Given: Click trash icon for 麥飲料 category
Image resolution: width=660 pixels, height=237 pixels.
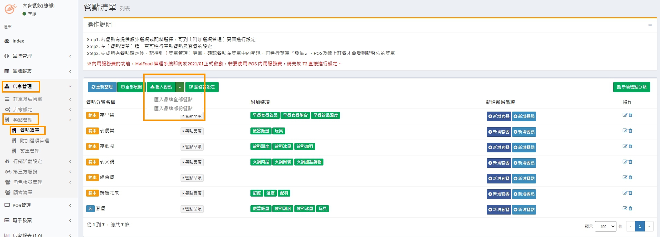Looking at the screenshot, I should tap(630, 146).
